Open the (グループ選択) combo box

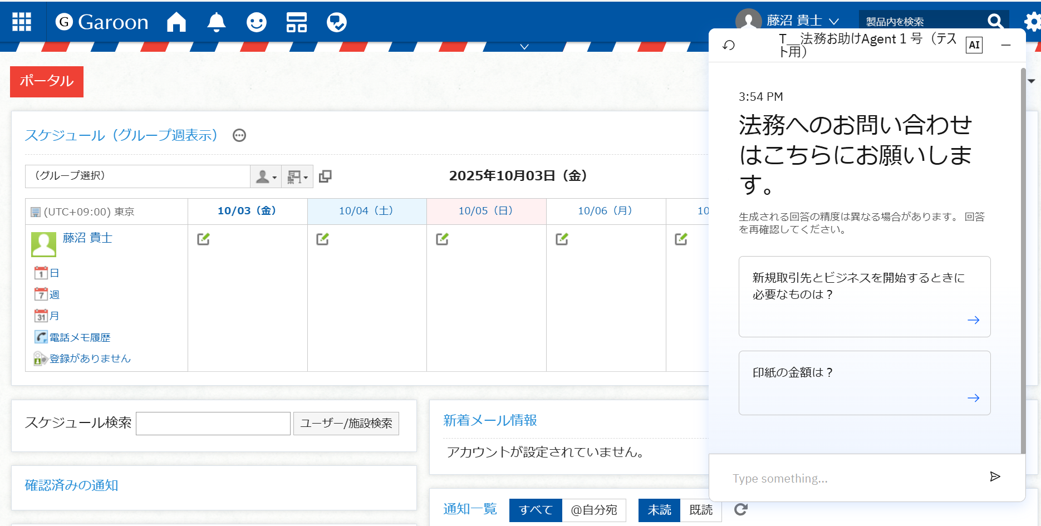click(x=138, y=176)
